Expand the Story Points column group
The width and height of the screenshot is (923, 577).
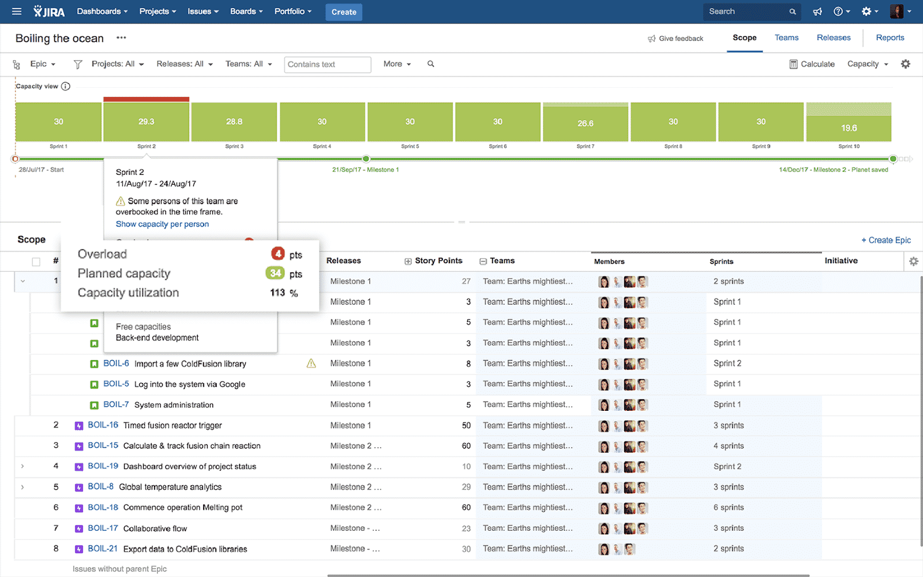[x=408, y=261]
